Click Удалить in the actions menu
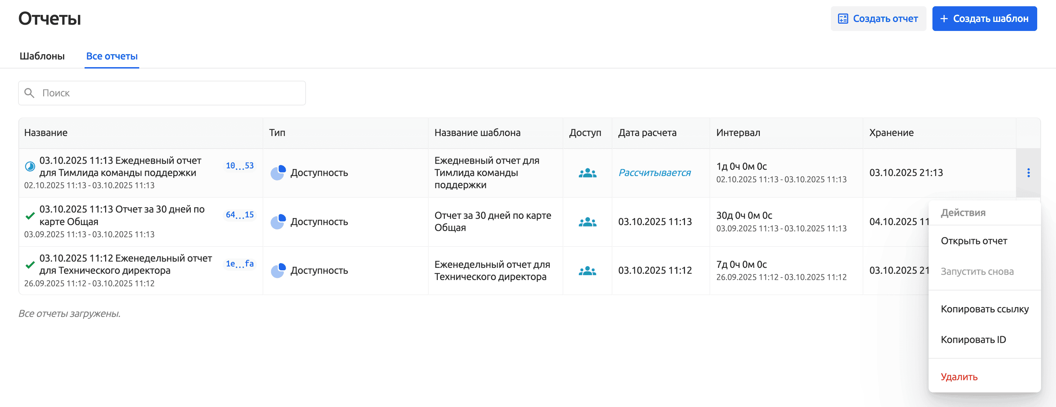Screen dimensions: 1056x407 click(959, 377)
